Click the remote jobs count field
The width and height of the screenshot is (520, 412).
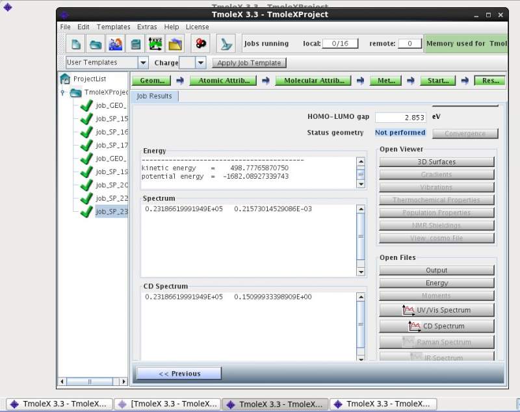point(410,44)
